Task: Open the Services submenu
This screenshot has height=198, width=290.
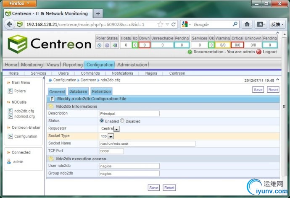Action: tap(38, 73)
